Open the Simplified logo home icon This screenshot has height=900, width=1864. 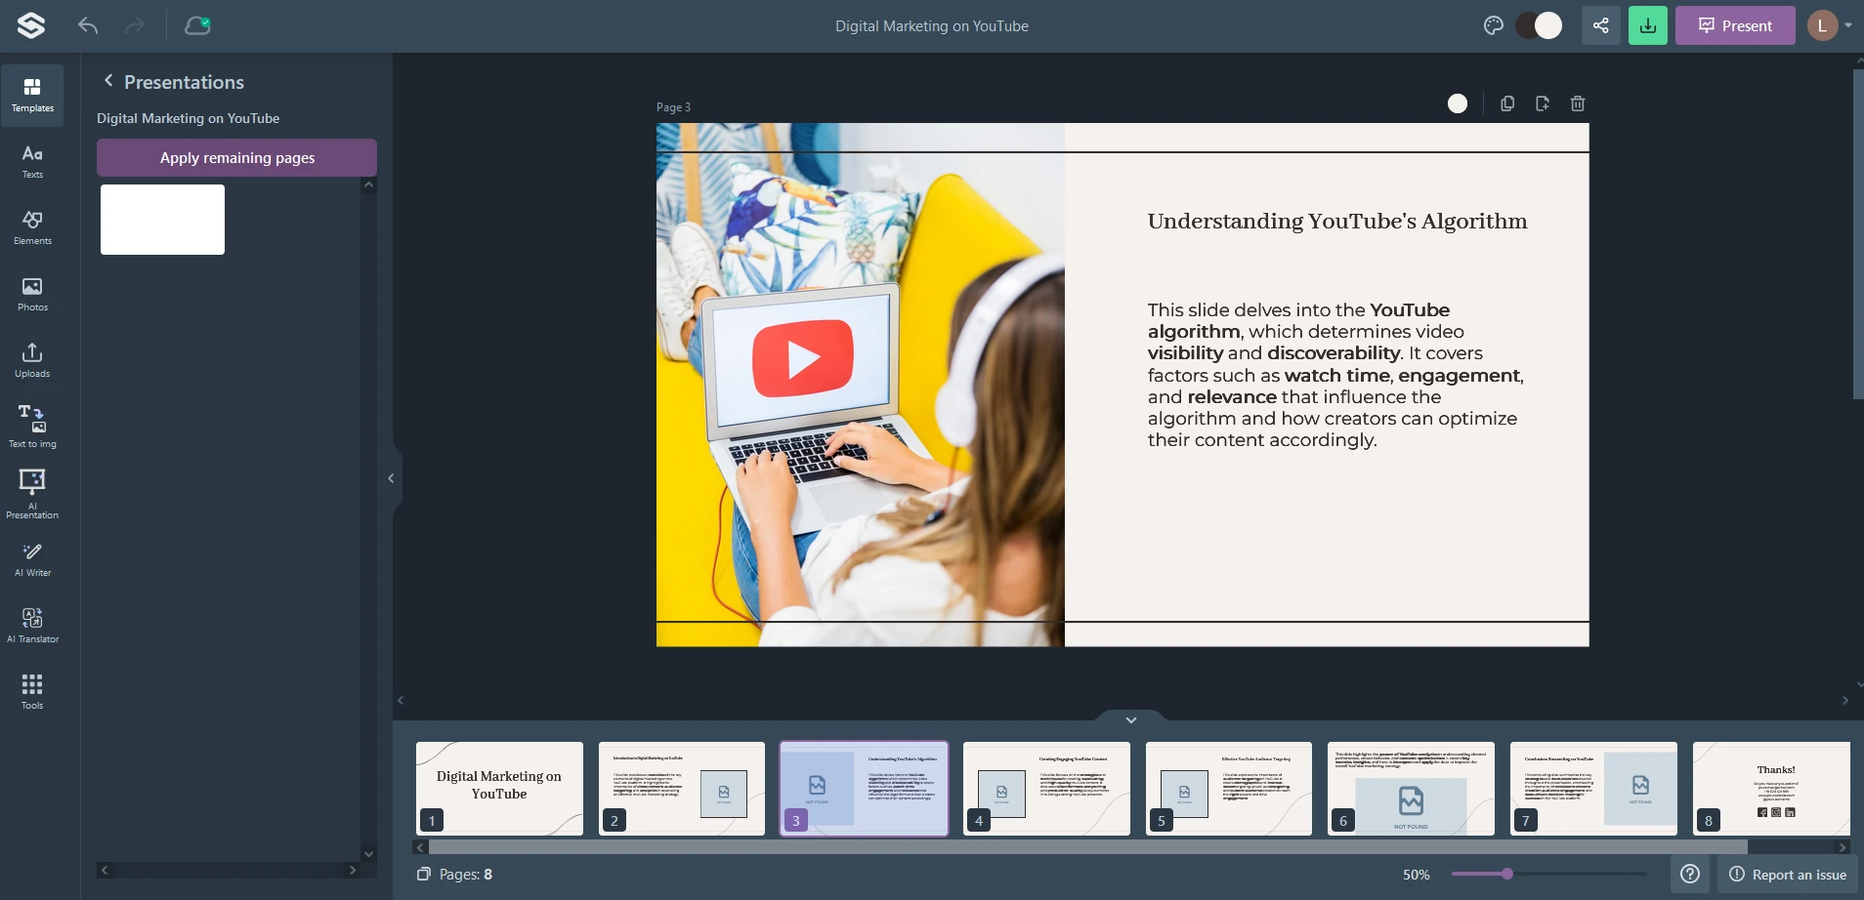pos(31,25)
